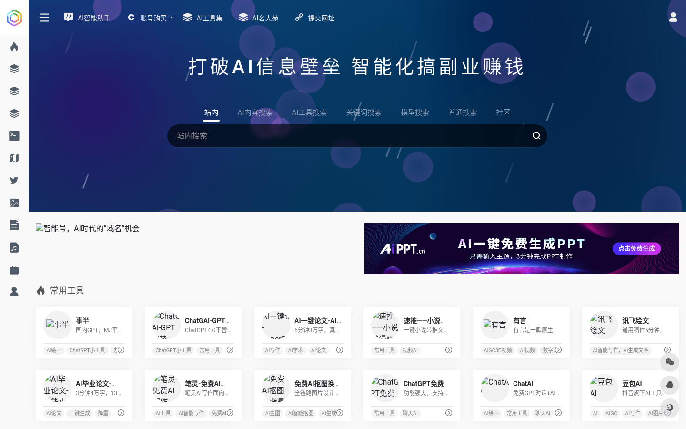Open the music note sidebar icon
Image resolution: width=686 pixels, height=429 pixels.
tap(14, 247)
